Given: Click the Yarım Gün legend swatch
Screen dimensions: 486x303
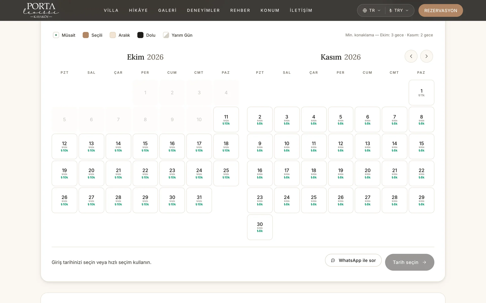Looking at the screenshot, I should pos(166,35).
